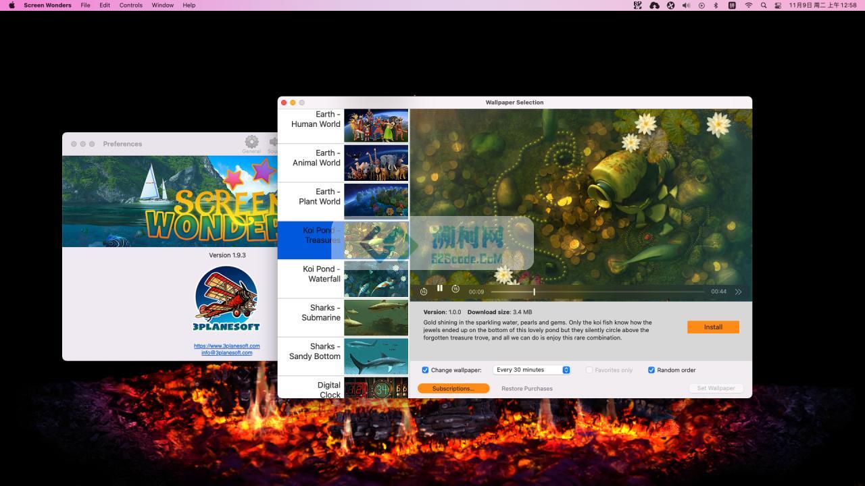Click Restore Purchases
The height and width of the screenshot is (486, 865).
point(527,389)
